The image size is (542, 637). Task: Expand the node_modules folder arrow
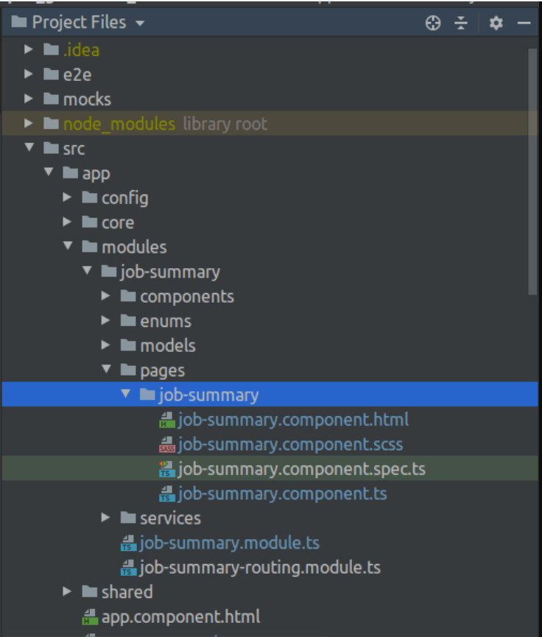tap(29, 124)
